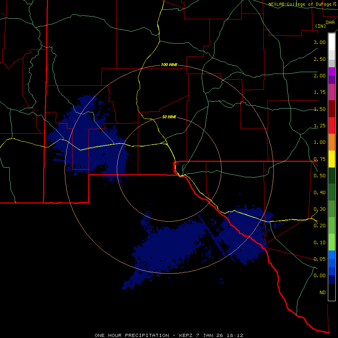Click the 1.00 legend value
Screen dimensions: 338x338
(x=320, y=142)
